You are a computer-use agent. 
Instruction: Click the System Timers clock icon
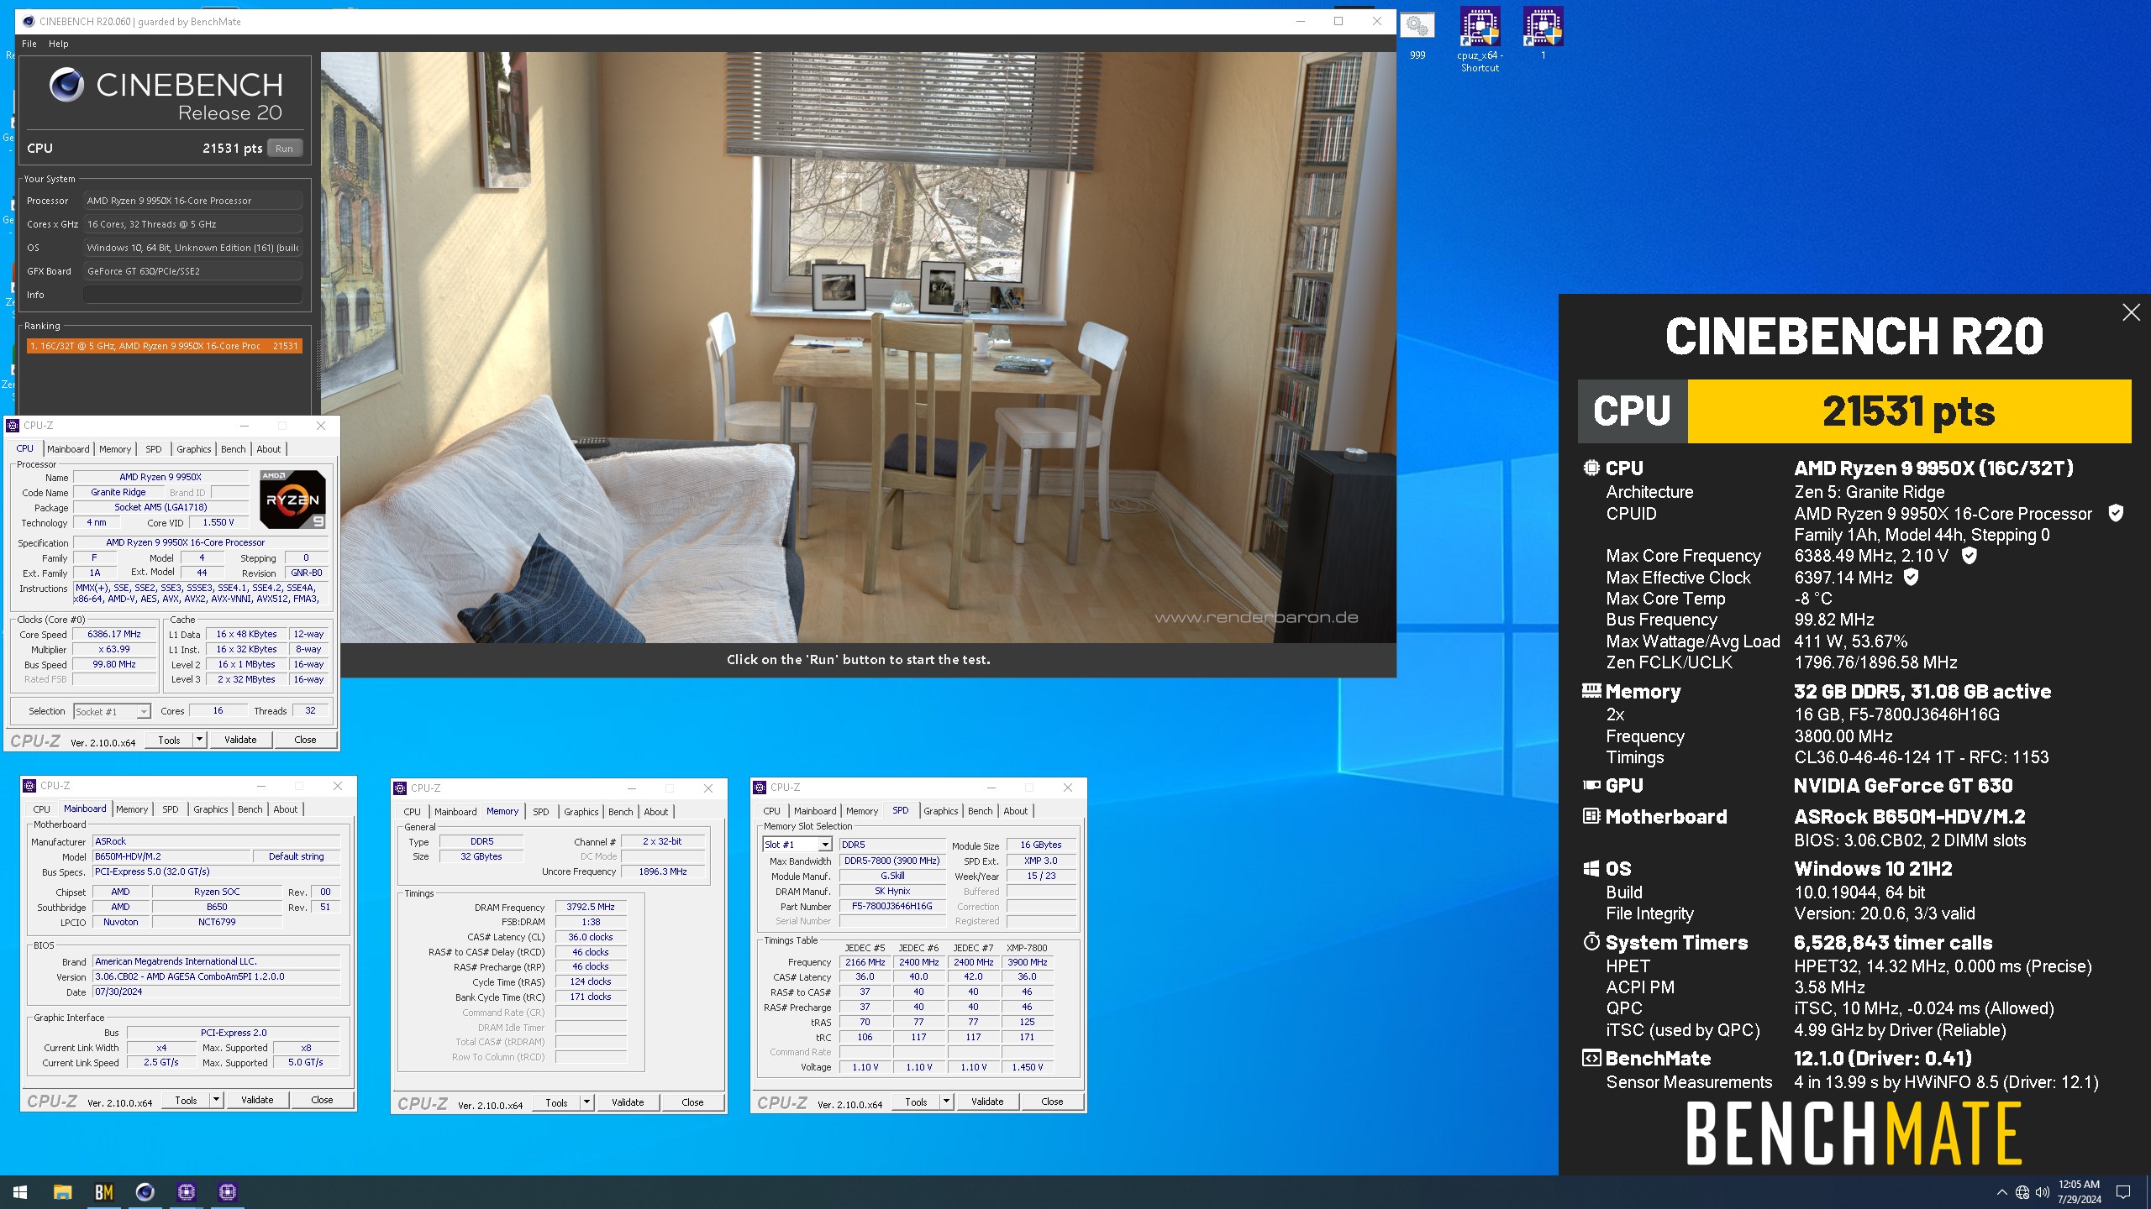1591,941
